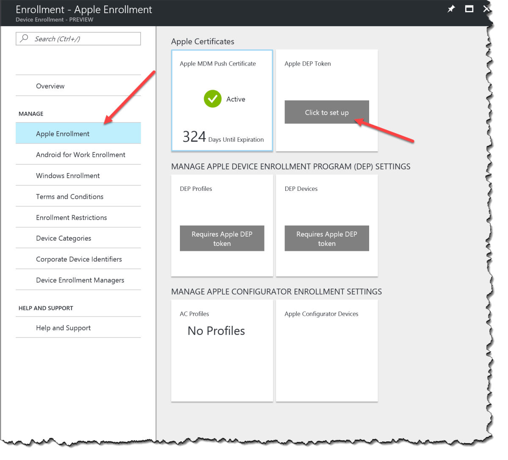The image size is (508, 460).
Task: Open Help and Support
Action: pyautogui.click(x=63, y=328)
